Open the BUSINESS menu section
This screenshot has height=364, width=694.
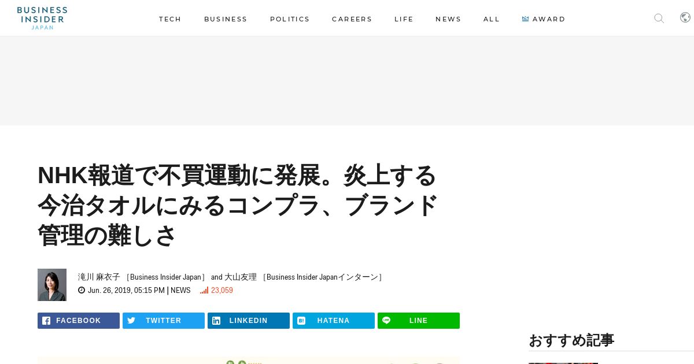coord(226,19)
